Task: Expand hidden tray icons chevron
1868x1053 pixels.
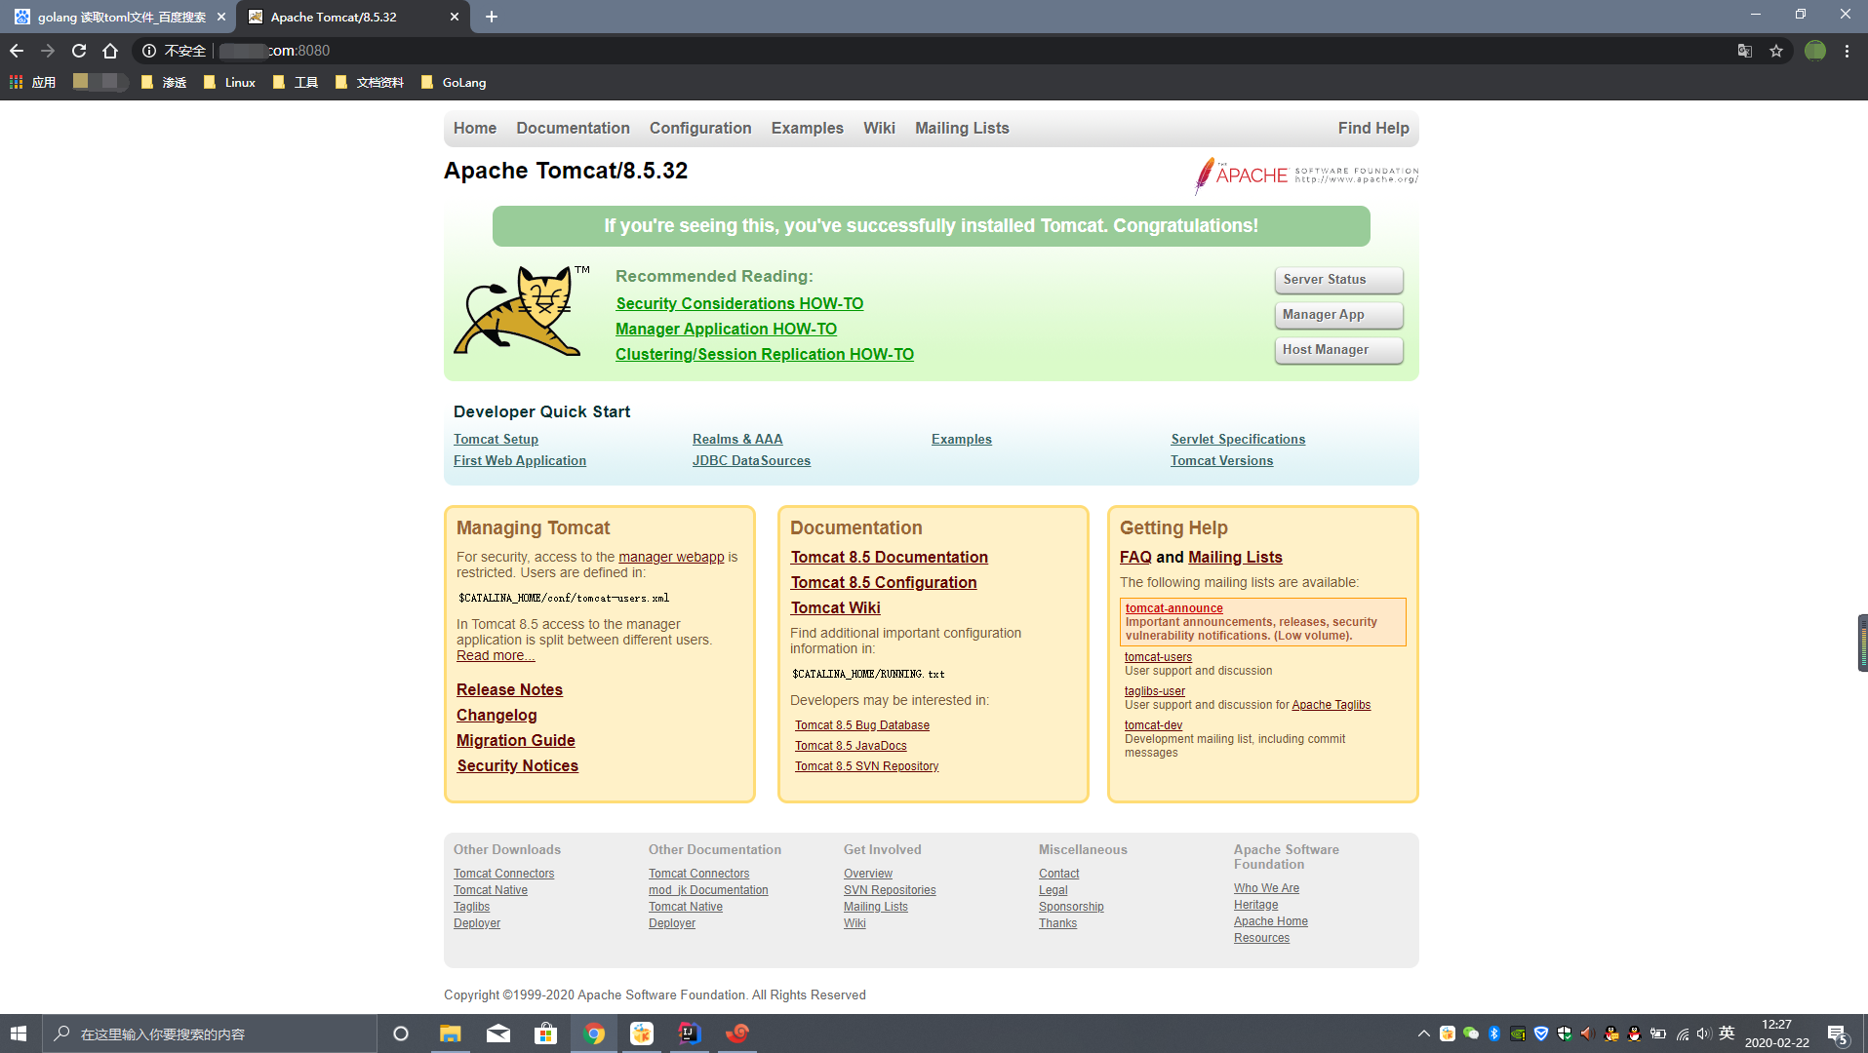Action: coord(1424,1033)
